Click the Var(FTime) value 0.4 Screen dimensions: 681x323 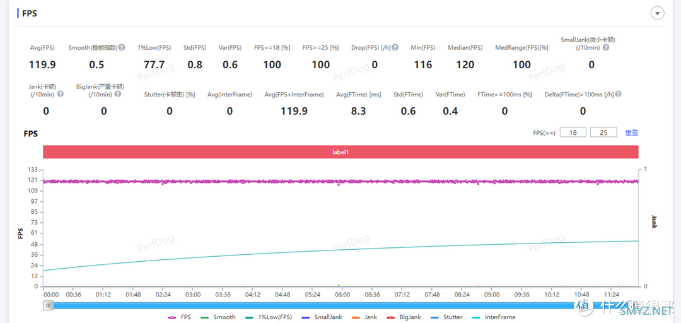(x=450, y=111)
